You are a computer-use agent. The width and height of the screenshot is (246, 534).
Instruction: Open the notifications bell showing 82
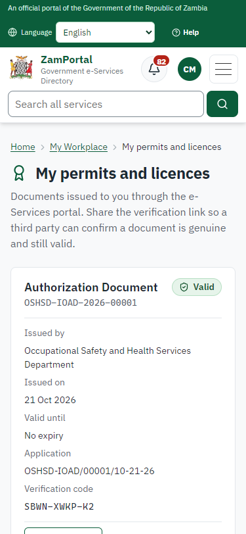[x=154, y=69]
